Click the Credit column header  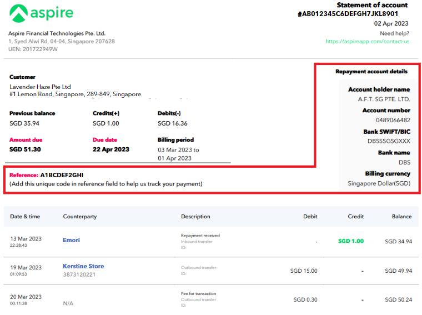point(356,217)
